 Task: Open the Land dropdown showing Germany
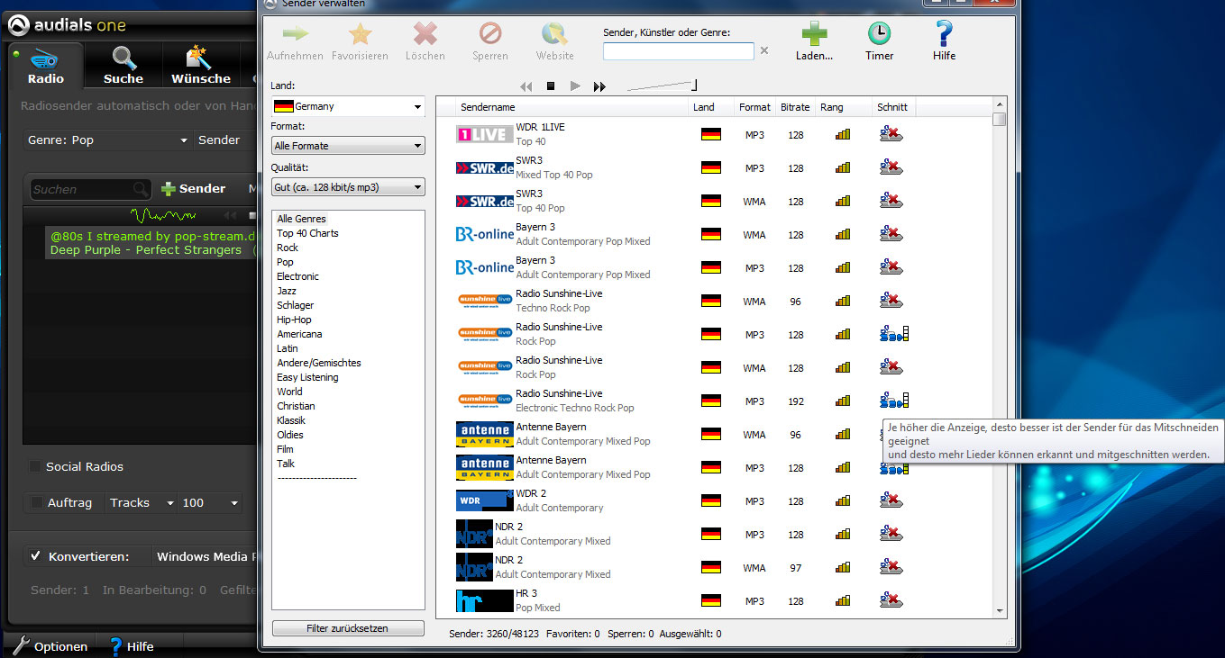point(348,106)
